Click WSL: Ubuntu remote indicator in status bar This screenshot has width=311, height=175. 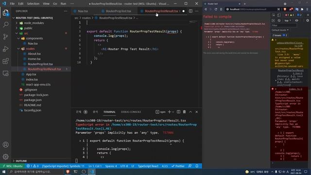click(x=13, y=166)
